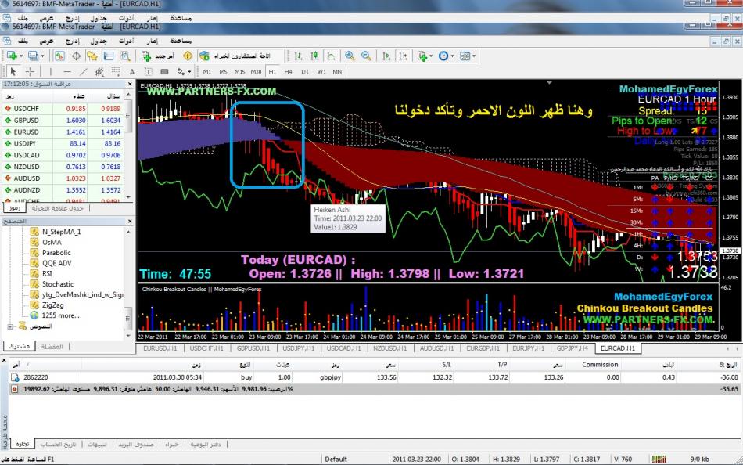Click the Navigator vertical scrollbar thumb

pyautogui.click(x=128, y=319)
